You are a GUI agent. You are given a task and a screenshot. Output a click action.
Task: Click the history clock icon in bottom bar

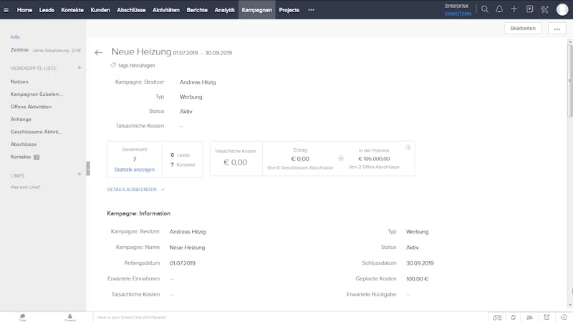point(564,317)
